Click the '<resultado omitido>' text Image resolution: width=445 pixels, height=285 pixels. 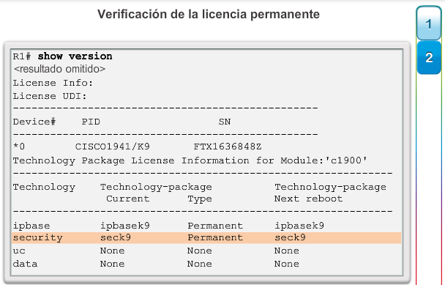pyautogui.click(x=59, y=69)
